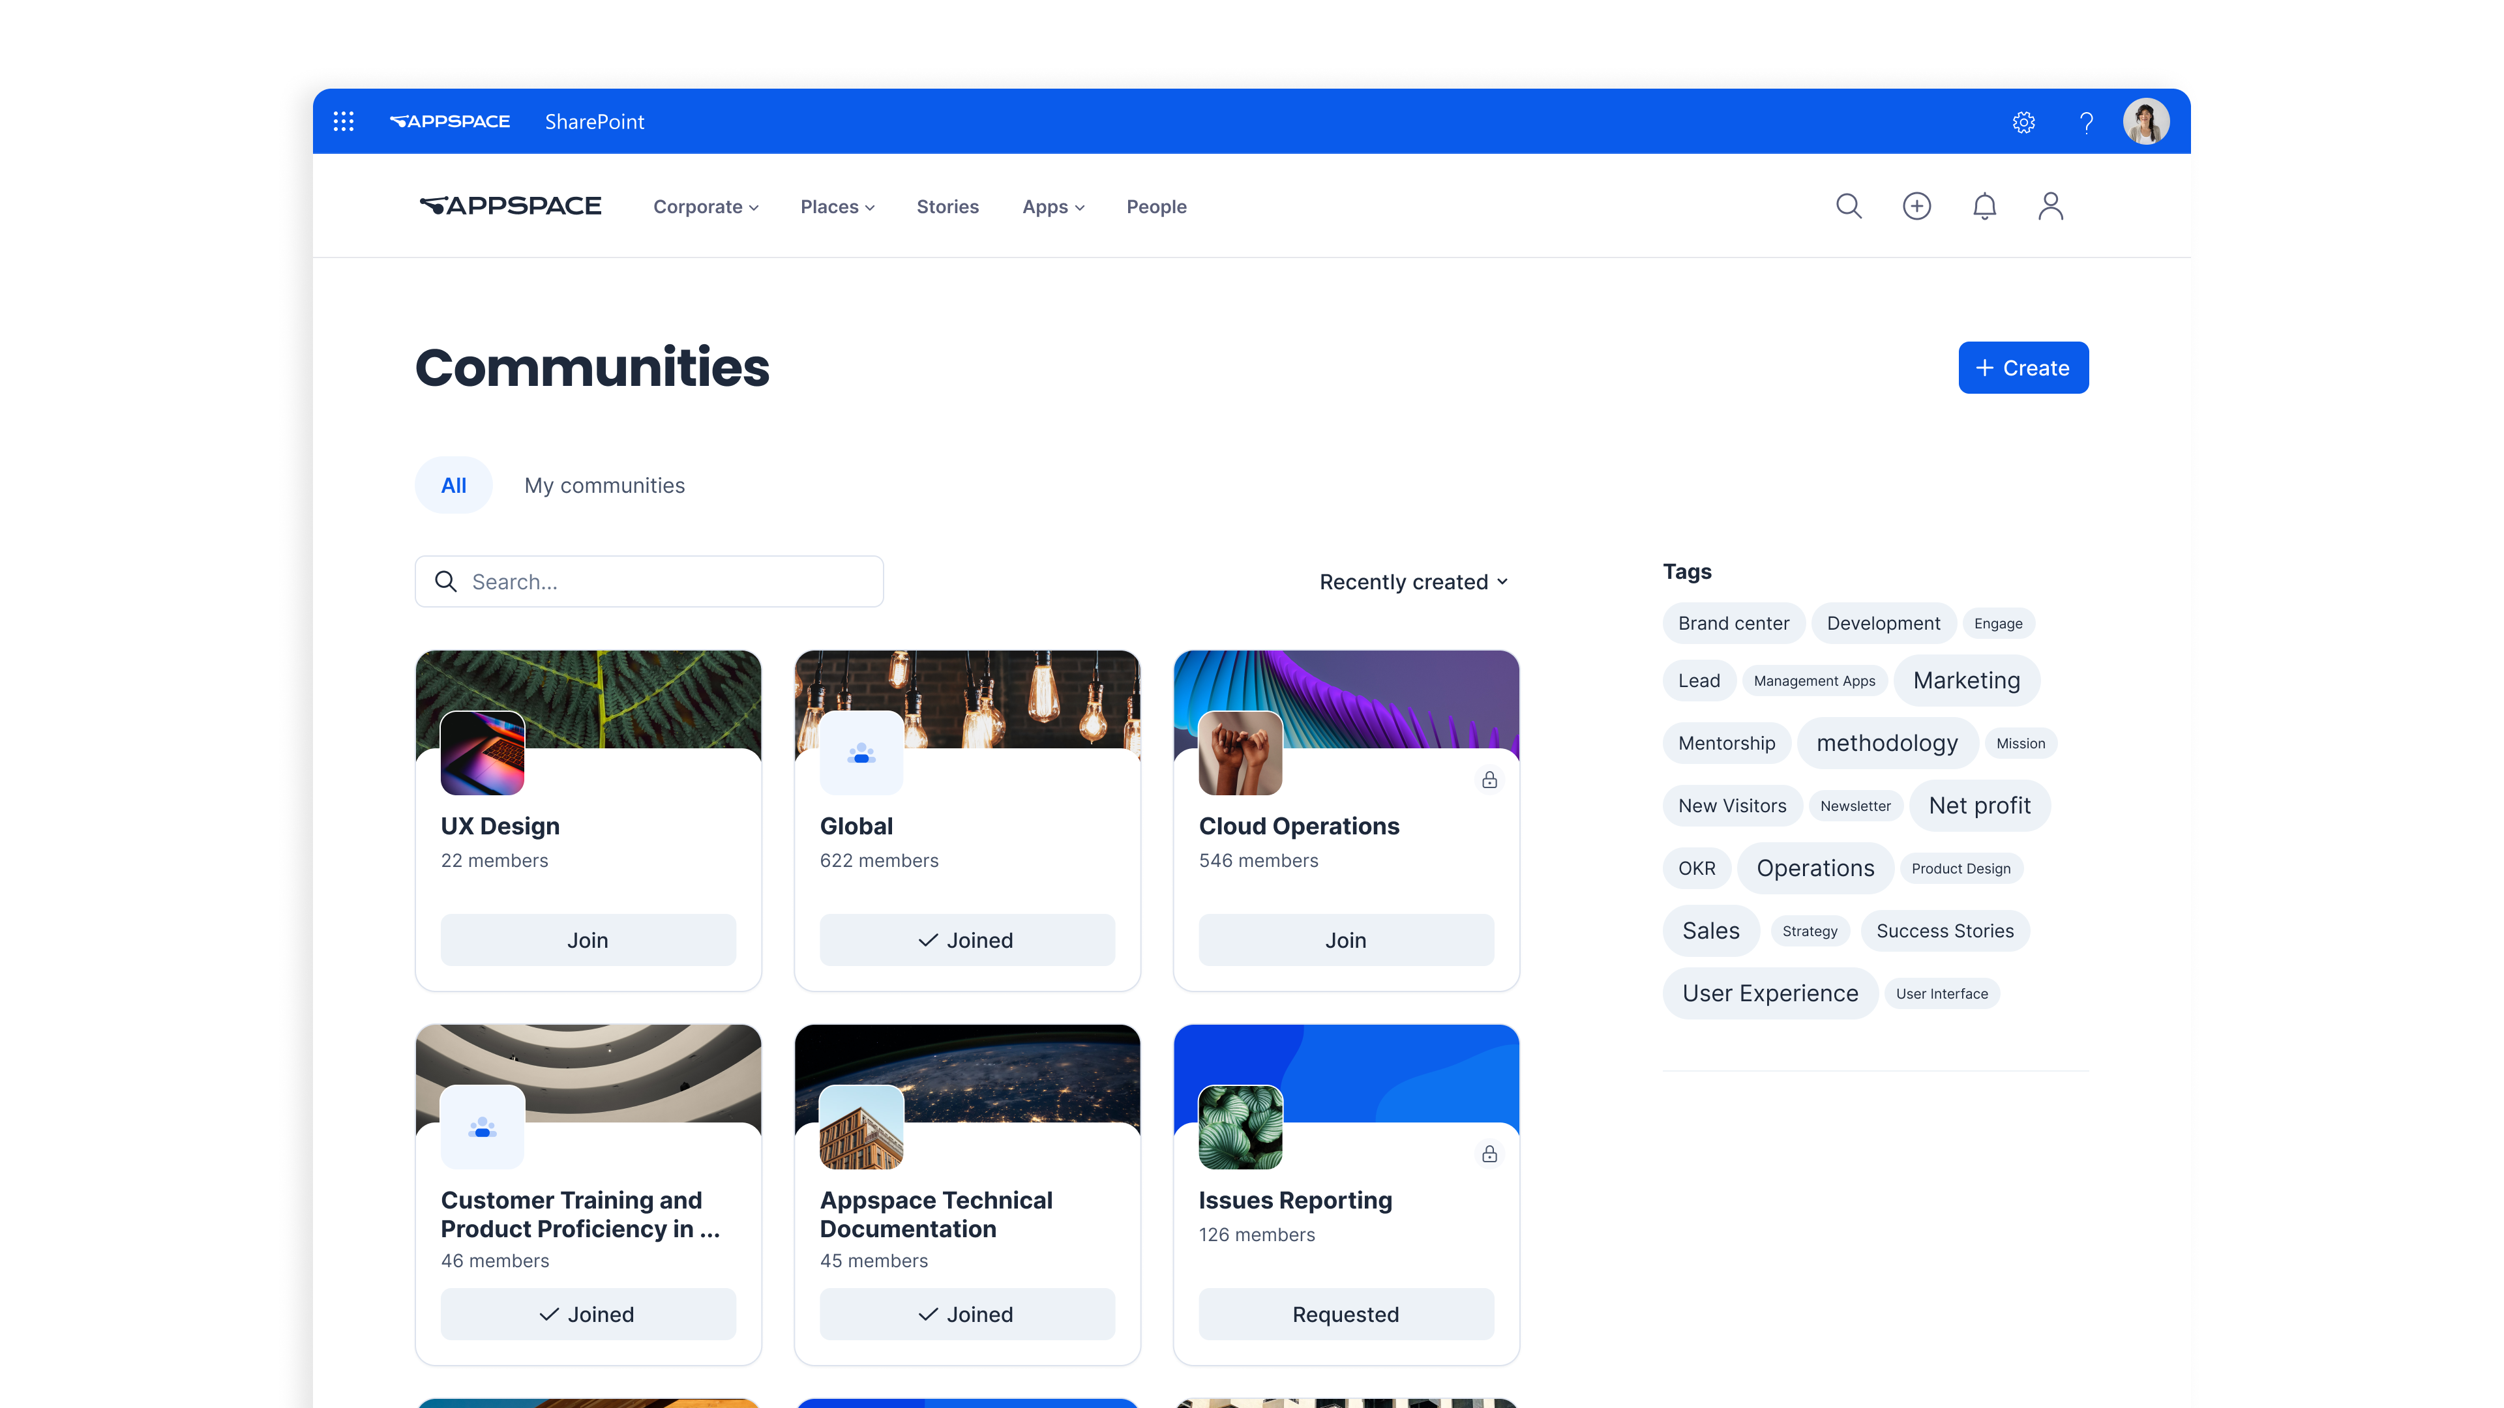Filter by Brand center tag

[x=1734, y=623]
